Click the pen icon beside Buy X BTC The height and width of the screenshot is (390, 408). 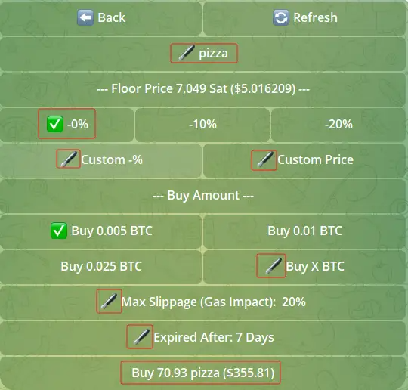point(273,266)
